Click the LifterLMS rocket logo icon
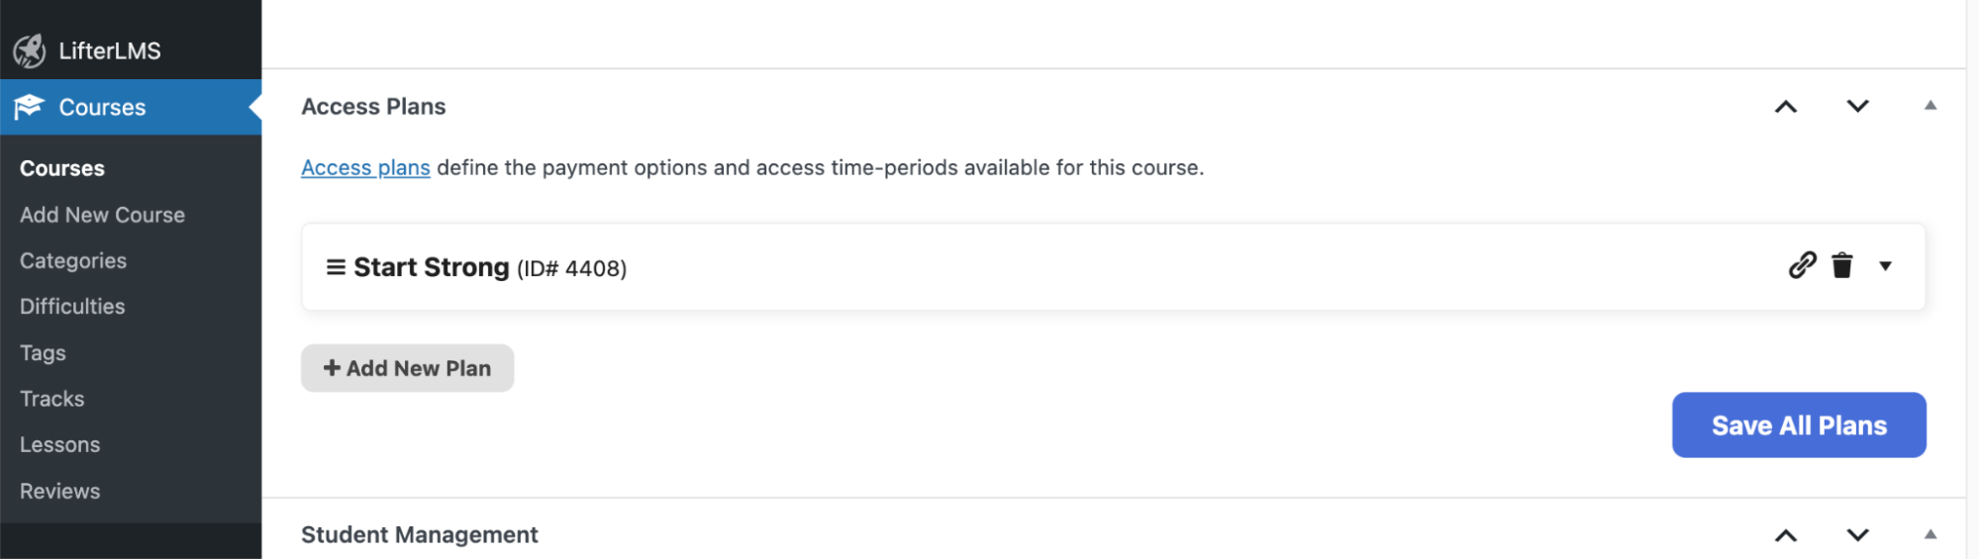Viewport: 1979px width, 560px height. pyautogui.click(x=30, y=50)
